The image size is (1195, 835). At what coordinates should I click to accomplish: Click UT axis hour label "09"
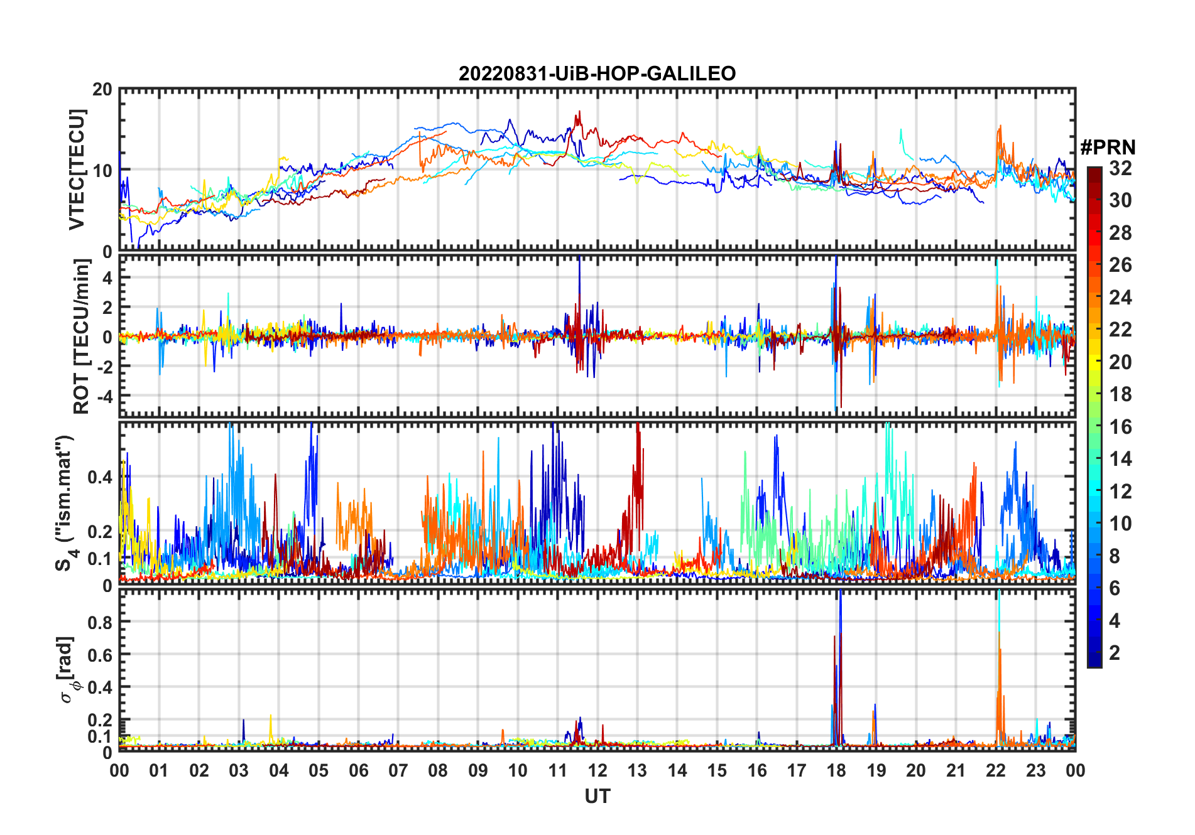tap(478, 771)
